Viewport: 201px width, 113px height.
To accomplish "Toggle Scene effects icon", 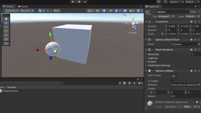I will (116, 11).
